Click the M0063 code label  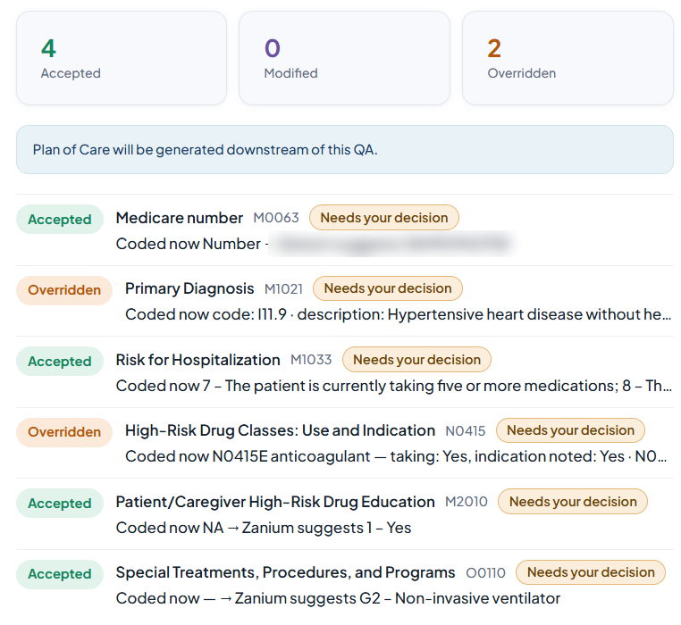[x=276, y=218]
